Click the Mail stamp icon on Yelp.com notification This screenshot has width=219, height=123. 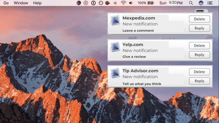[115, 47]
